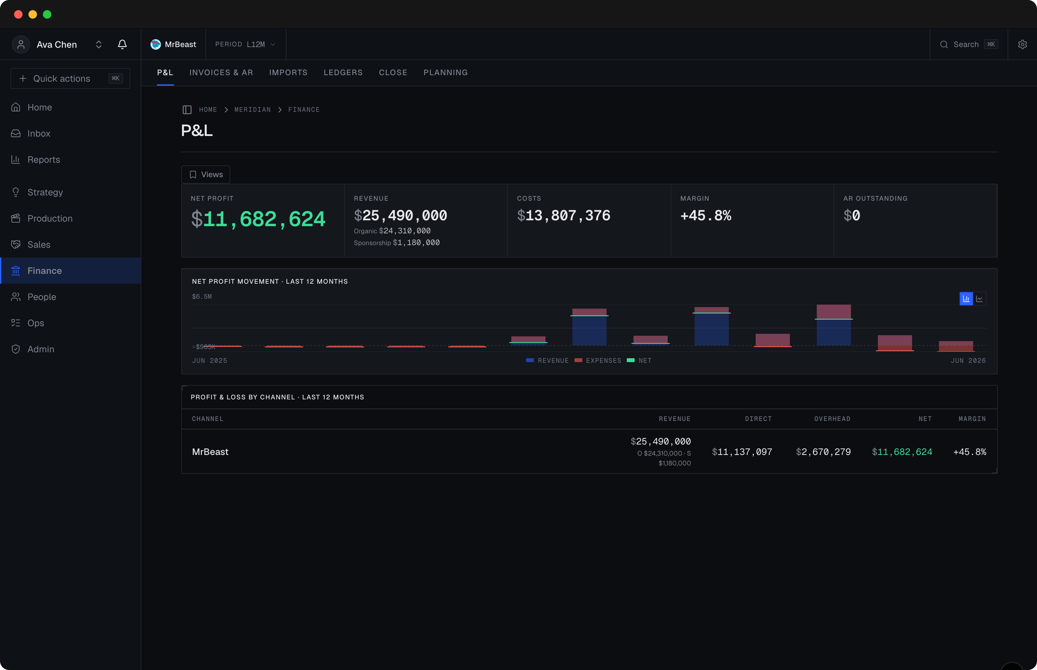Switch to the Imports tab
Screen dimensions: 1037x670
pyautogui.click(x=288, y=72)
